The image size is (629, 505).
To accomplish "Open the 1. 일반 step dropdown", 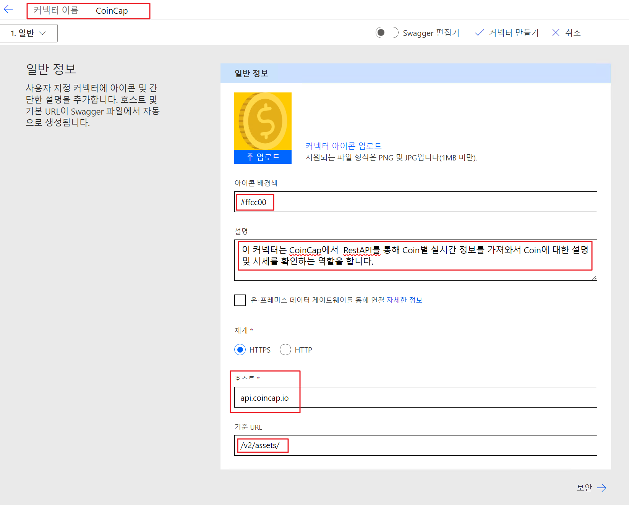I will click(29, 33).
